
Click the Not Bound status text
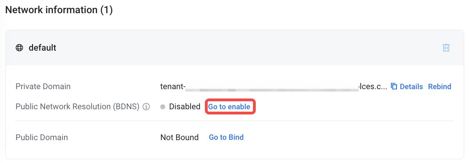(179, 137)
